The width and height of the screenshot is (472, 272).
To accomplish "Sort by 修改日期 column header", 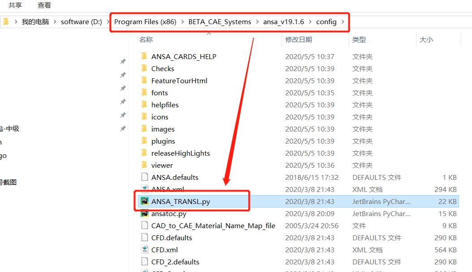I will point(299,40).
